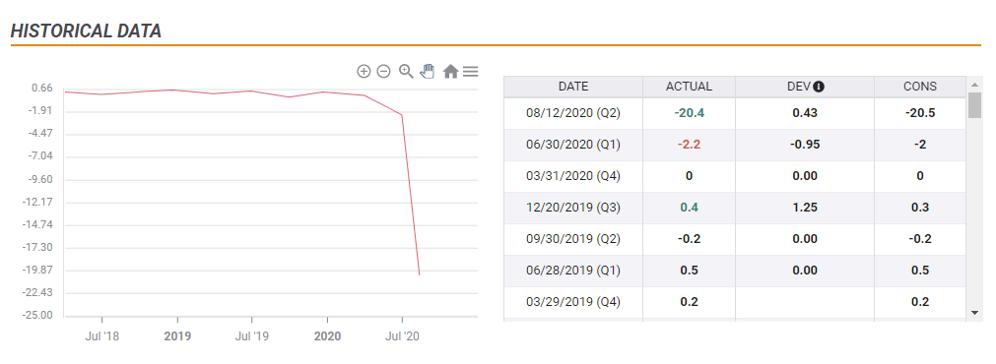996x364 pixels.
Task: Select the magnifier selection zoom tool
Action: pos(406,72)
